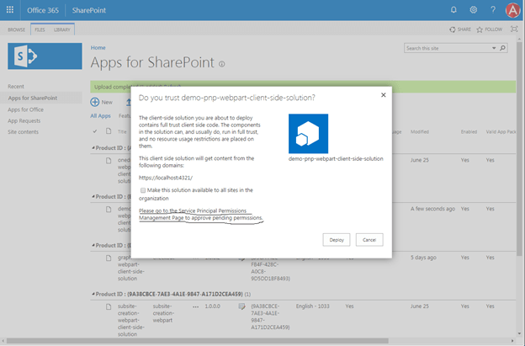Click the New plus icon
525x346 pixels.
[95, 102]
